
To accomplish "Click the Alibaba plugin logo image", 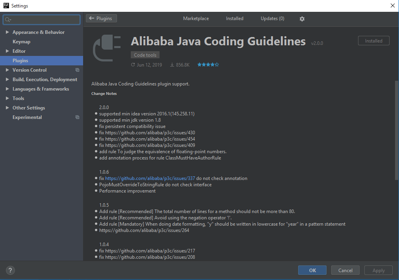I will 106,48.
